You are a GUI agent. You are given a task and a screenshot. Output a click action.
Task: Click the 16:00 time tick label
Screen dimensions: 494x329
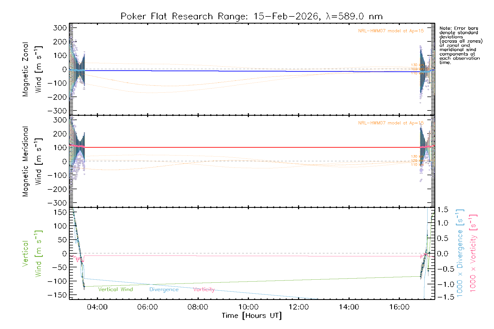pyautogui.click(x=399, y=307)
